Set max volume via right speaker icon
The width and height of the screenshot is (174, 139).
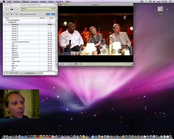pyautogui.click(x=35, y=14)
